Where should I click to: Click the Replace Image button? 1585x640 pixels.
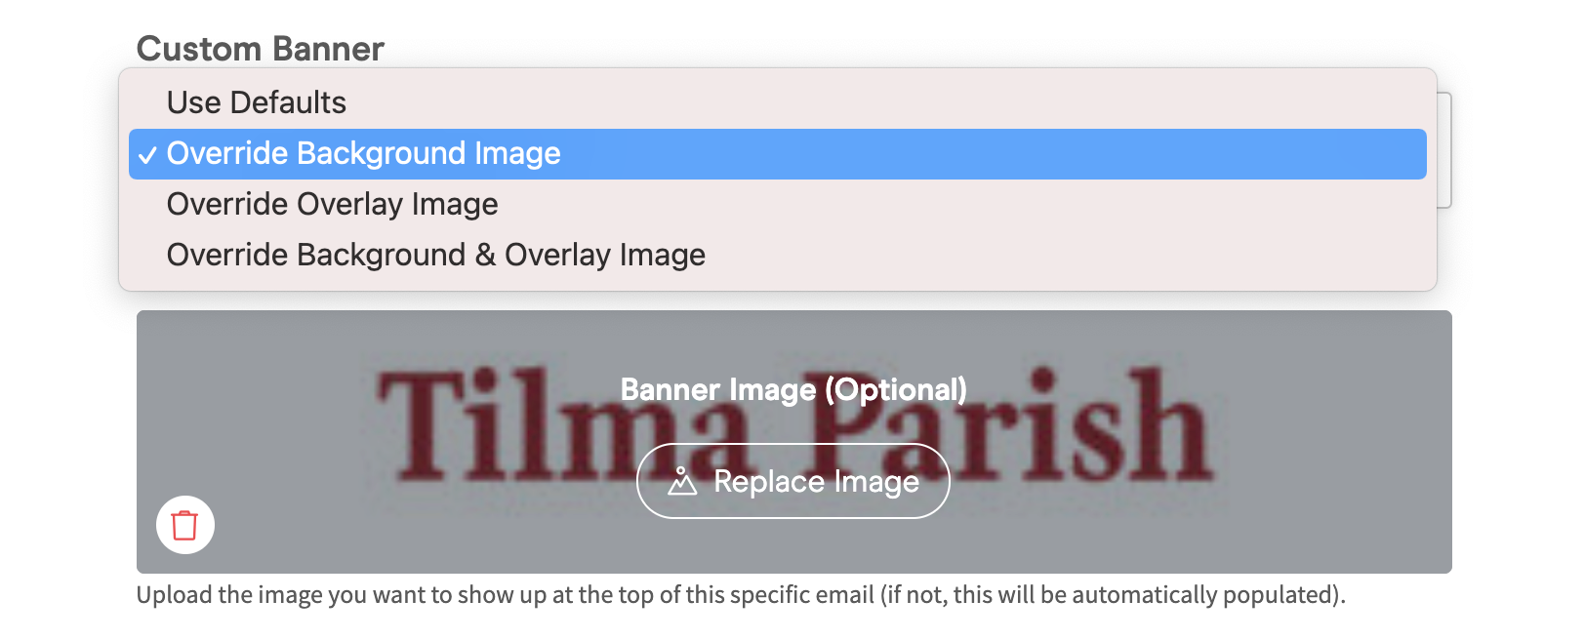(792, 481)
